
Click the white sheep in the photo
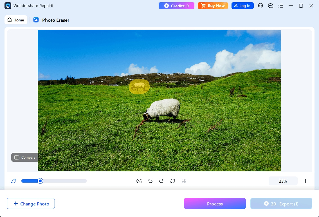(x=162, y=110)
